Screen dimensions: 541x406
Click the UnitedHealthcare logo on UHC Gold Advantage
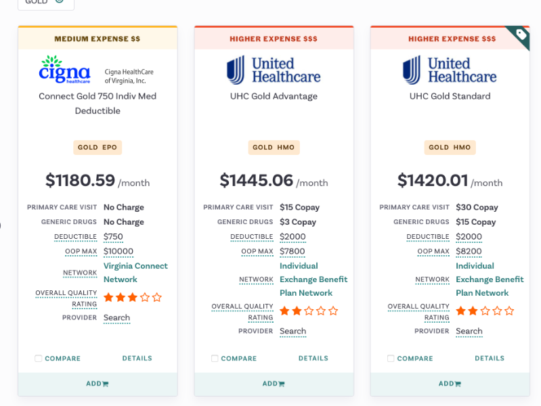[x=274, y=70]
